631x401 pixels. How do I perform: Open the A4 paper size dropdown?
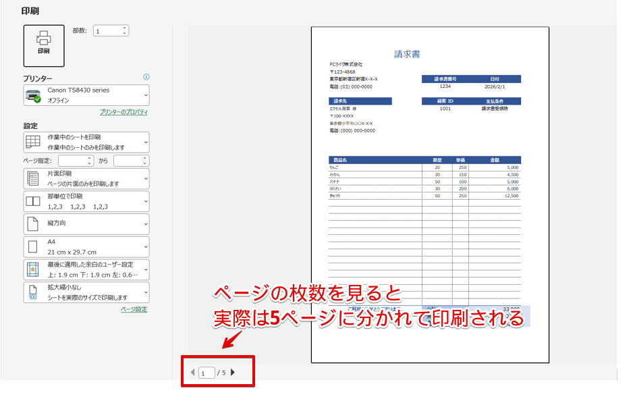tap(144, 246)
